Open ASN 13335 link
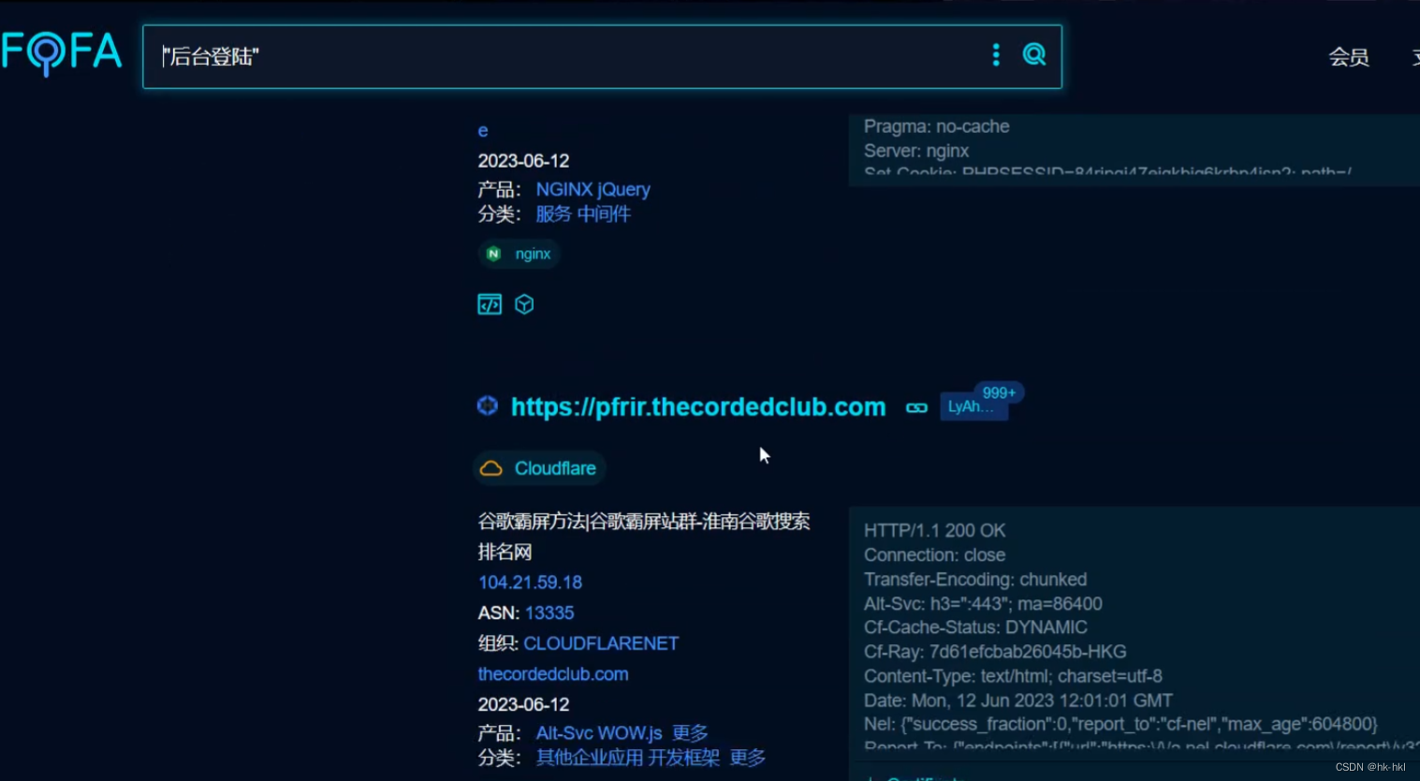 coord(549,613)
